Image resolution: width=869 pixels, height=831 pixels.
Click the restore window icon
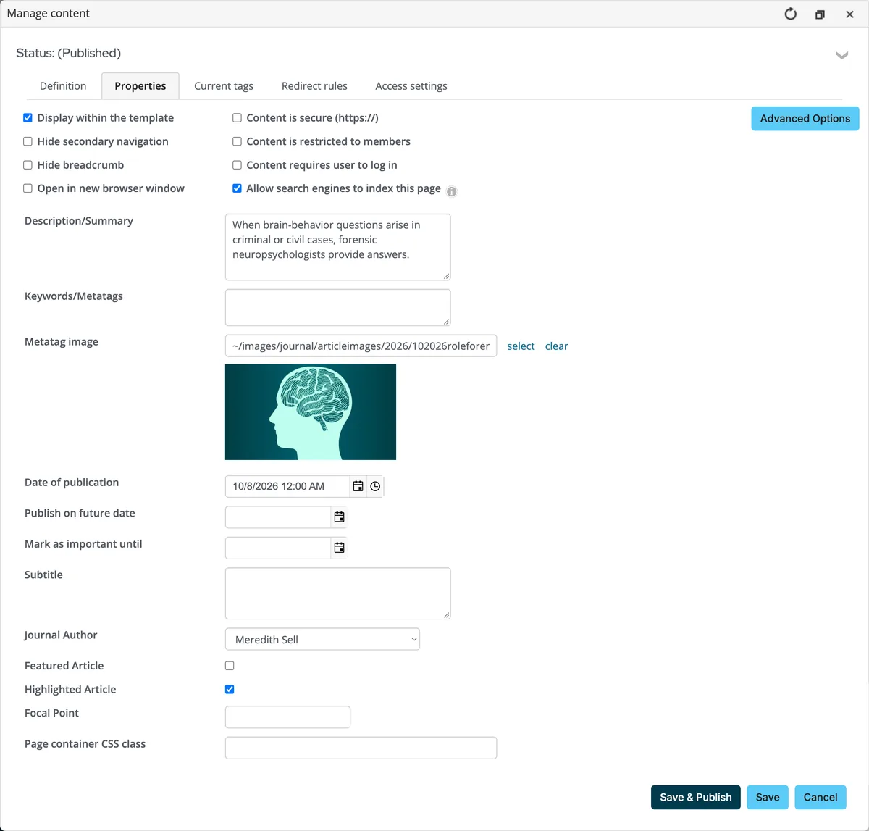point(820,14)
